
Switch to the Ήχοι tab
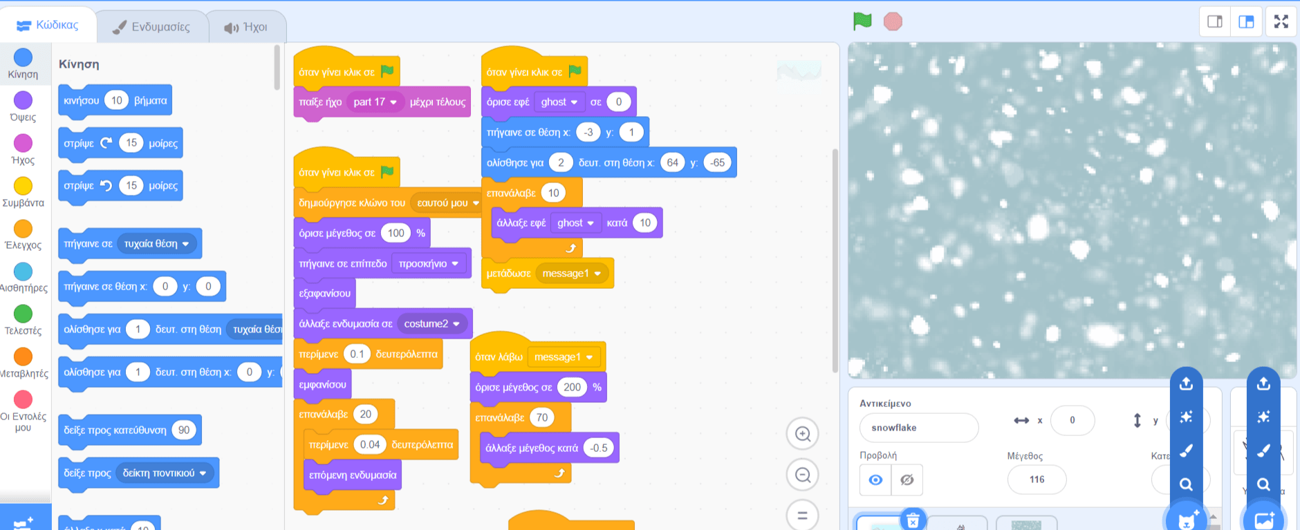tap(245, 27)
